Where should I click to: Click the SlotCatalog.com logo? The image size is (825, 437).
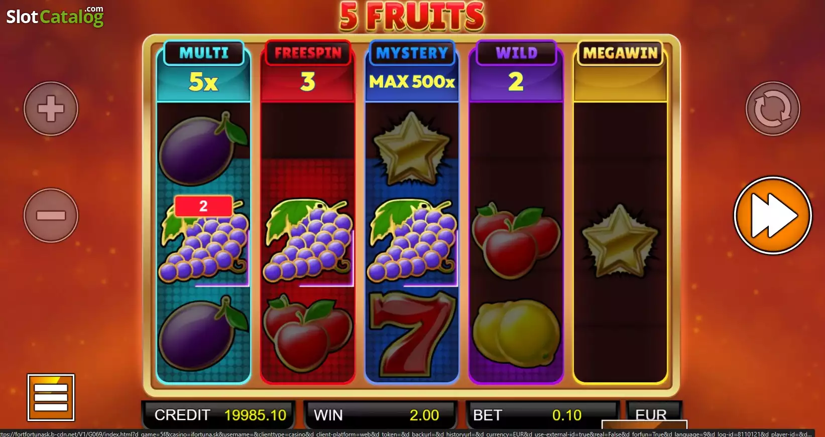tap(55, 16)
